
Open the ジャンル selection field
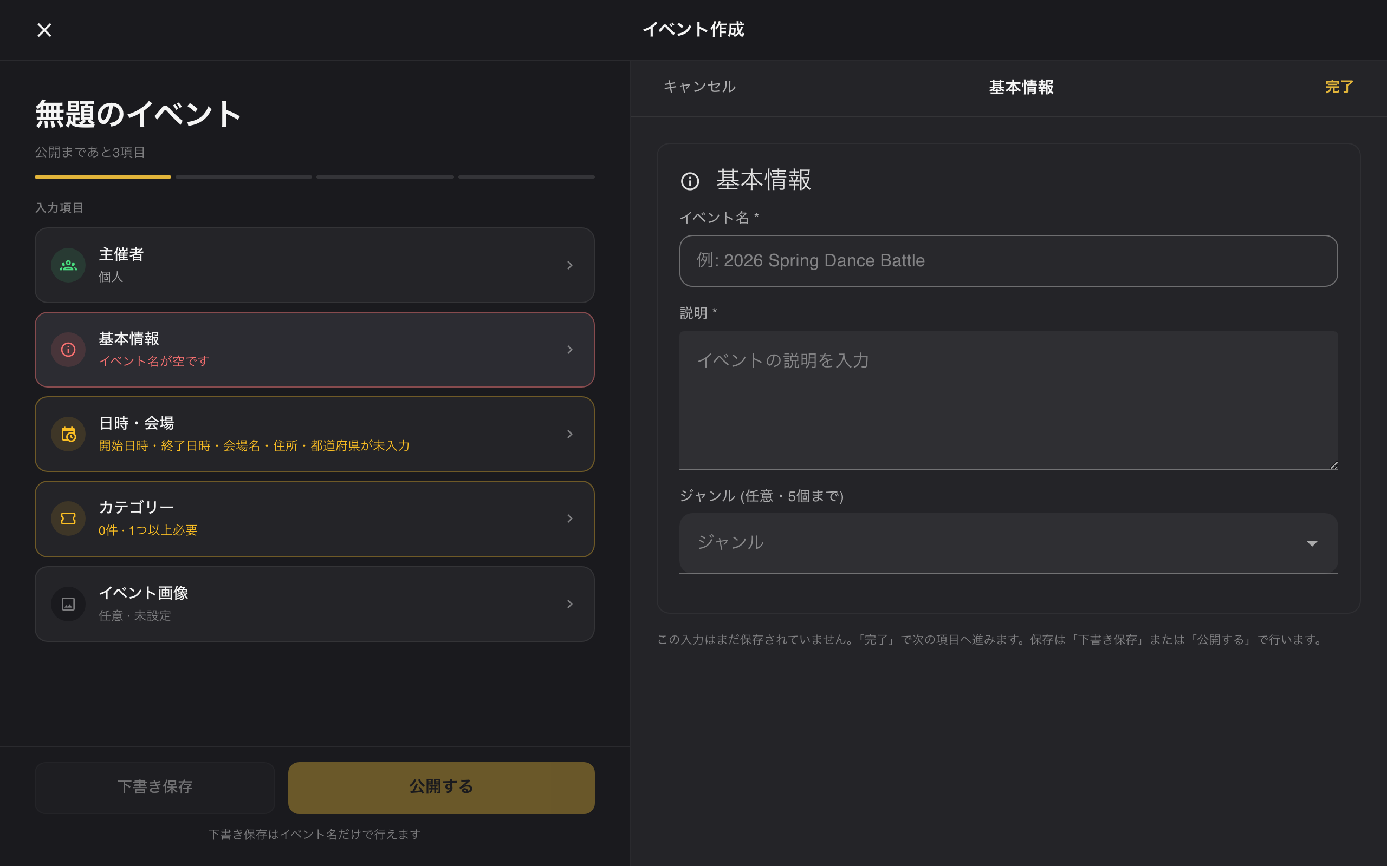(1008, 543)
